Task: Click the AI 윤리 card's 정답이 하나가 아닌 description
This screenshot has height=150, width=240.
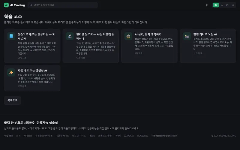Action: pyautogui.click(x=154, y=44)
